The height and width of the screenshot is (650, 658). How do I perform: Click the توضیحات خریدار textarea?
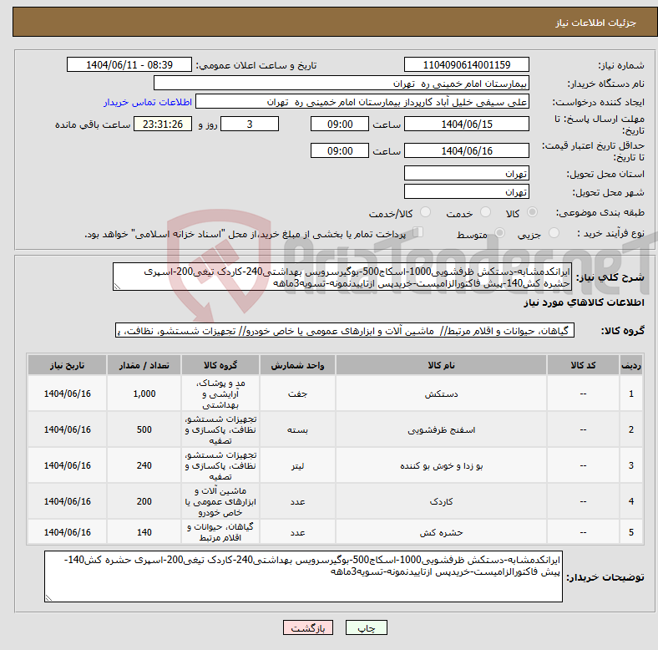tap(303, 576)
